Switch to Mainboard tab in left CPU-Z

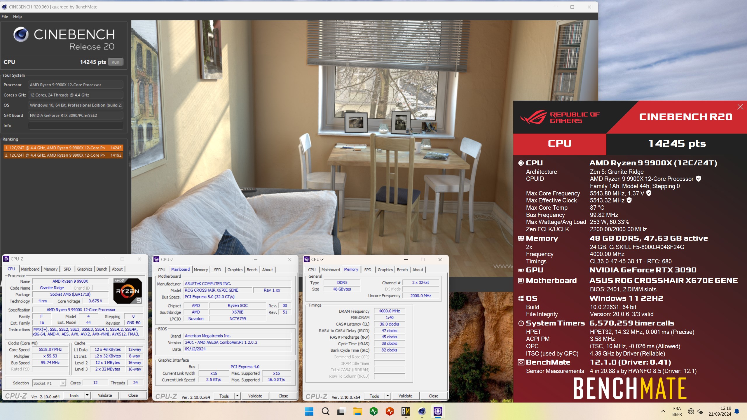[30, 269]
